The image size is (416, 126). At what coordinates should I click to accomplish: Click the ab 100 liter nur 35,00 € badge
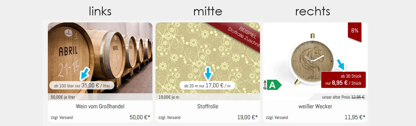[x=82, y=86]
